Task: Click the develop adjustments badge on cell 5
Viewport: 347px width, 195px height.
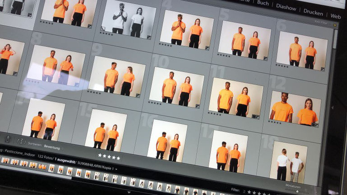Action: [265, 59]
